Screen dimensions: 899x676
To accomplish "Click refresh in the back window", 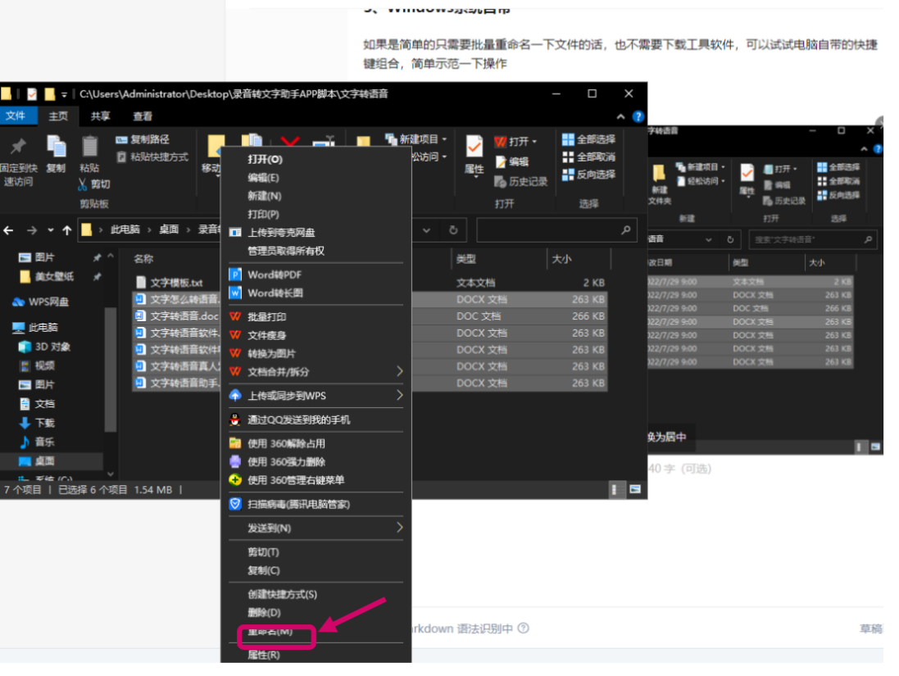I will pyautogui.click(x=730, y=239).
